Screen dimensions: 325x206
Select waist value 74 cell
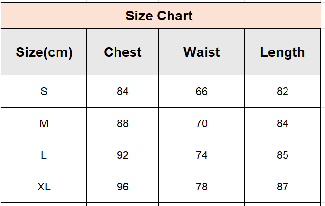[x=201, y=155]
